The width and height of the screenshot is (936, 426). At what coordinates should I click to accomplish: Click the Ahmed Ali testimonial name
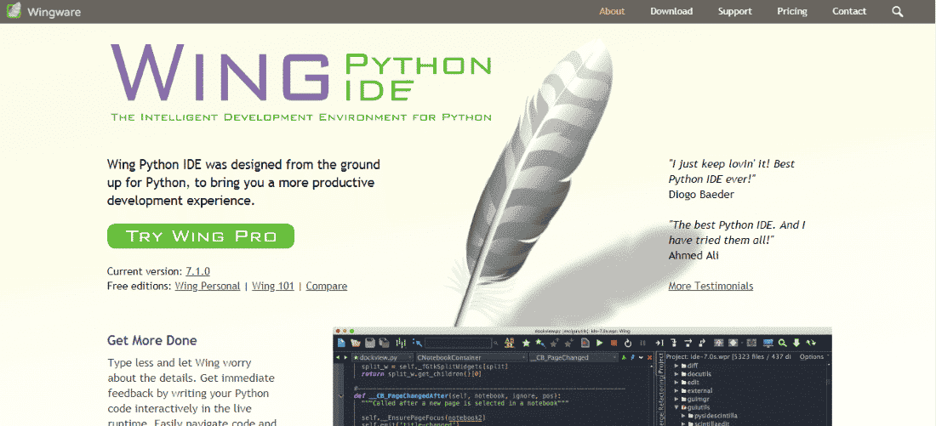pyautogui.click(x=693, y=255)
